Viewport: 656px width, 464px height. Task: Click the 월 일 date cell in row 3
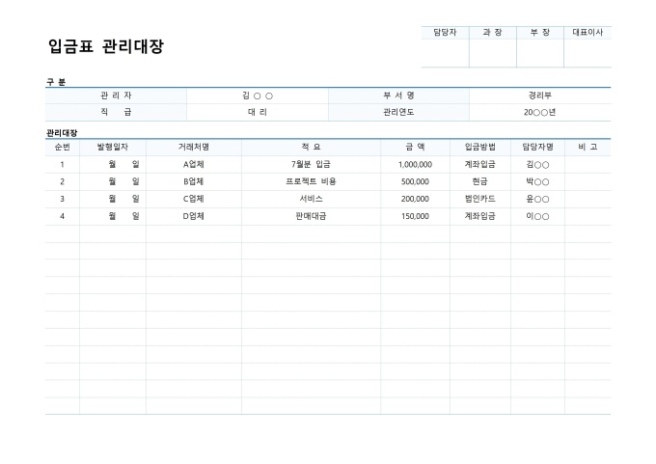tap(113, 199)
